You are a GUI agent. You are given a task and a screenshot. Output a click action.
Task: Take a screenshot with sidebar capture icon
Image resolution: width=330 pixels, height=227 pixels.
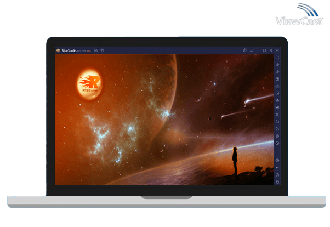(277, 115)
